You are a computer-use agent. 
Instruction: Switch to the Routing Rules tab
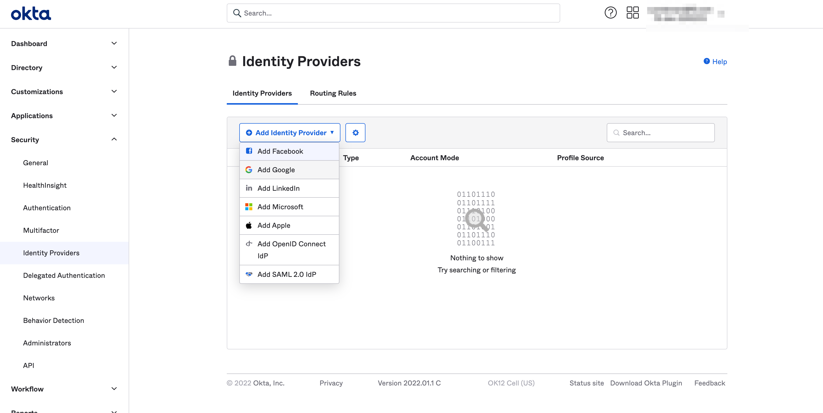[333, 93]
